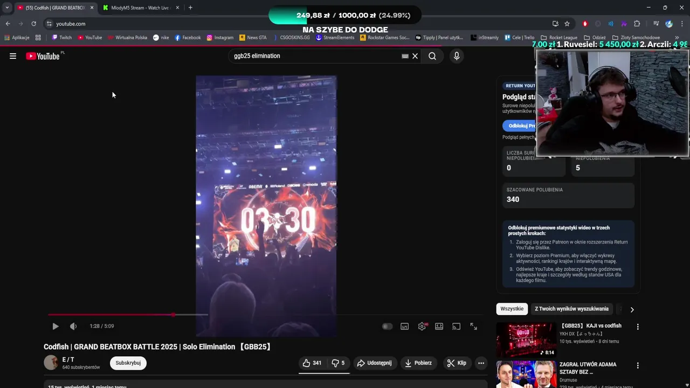The height and width of the screenshot is (388, 690).
Task: Open the News GTA bookmark
Action: coord(253,38)
